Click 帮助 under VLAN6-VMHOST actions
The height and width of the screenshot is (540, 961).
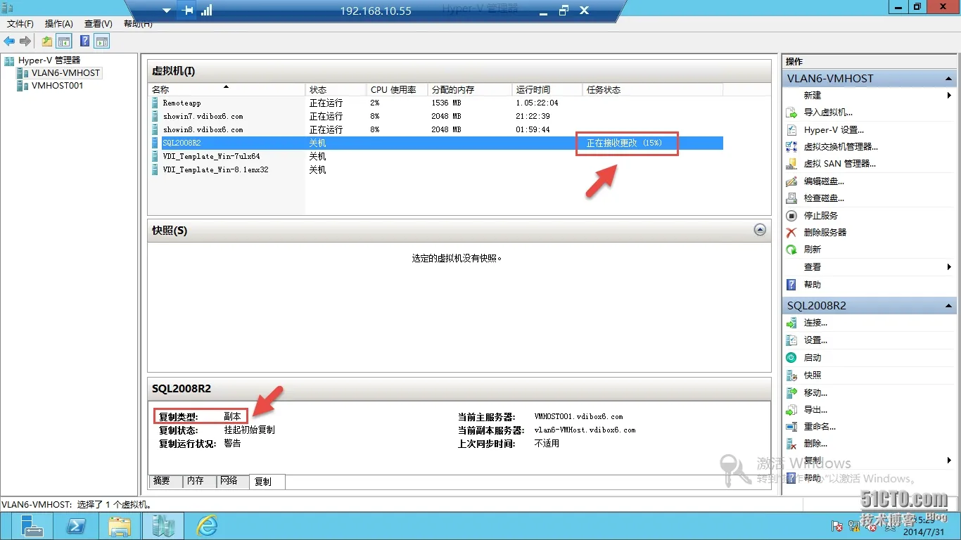point(813,285)
